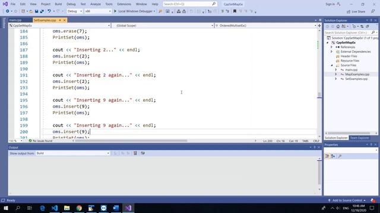Open Task View on the taskbar

pos(30,208)
